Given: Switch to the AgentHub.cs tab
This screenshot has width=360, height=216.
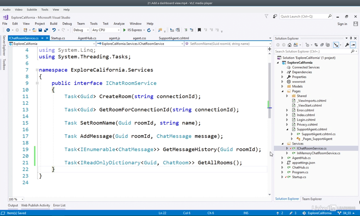Looking at the screenshot, I should click(87, 38).
